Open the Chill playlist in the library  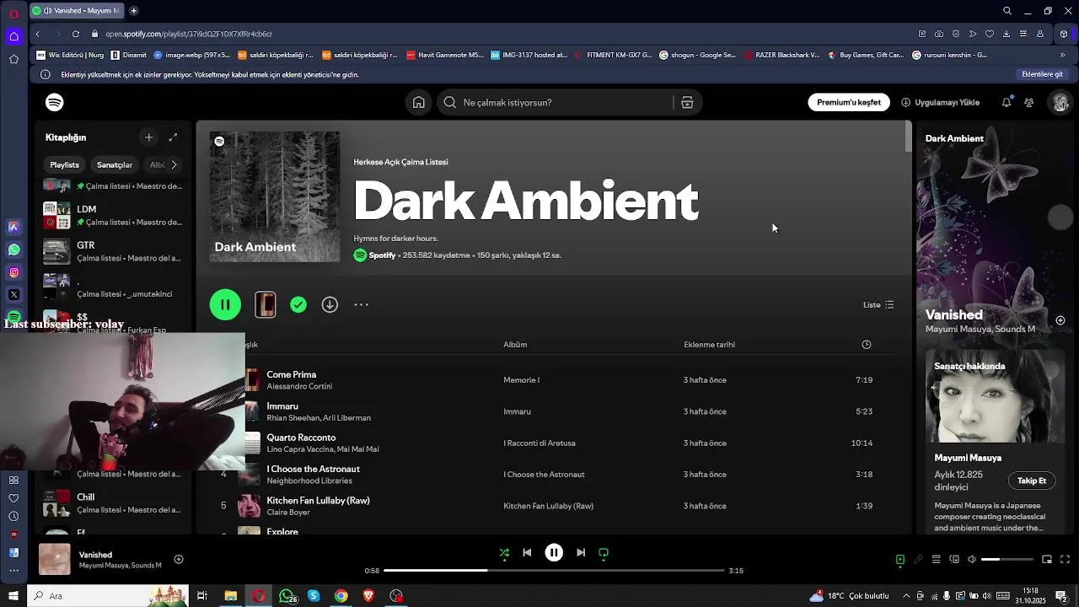(x=113, y=503)
